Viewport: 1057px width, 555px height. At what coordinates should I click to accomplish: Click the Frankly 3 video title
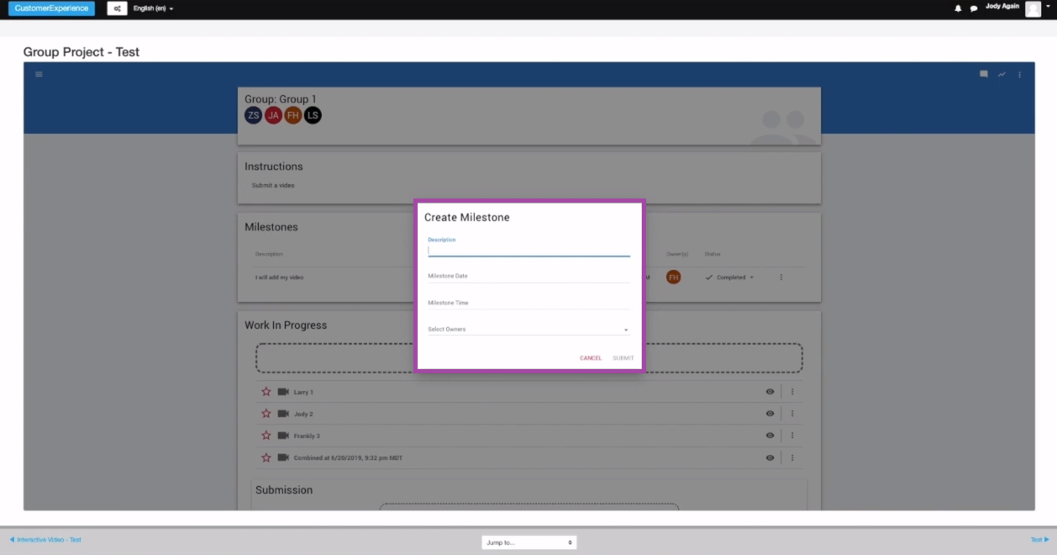tap(307, 436)
